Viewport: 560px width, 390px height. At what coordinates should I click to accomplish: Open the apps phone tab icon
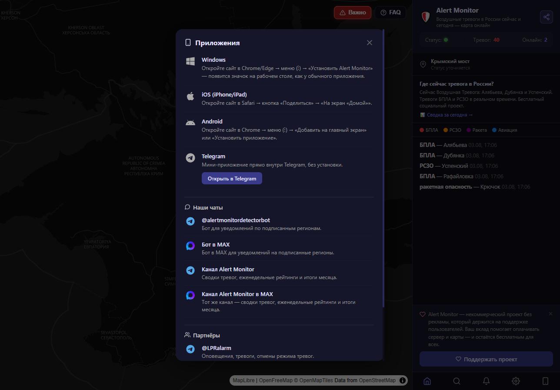coord(545,381)
